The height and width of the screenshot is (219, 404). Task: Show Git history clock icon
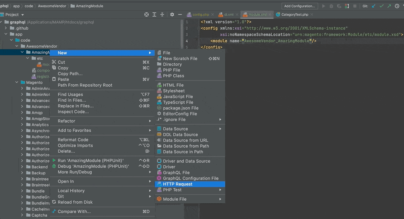point(397,6)
